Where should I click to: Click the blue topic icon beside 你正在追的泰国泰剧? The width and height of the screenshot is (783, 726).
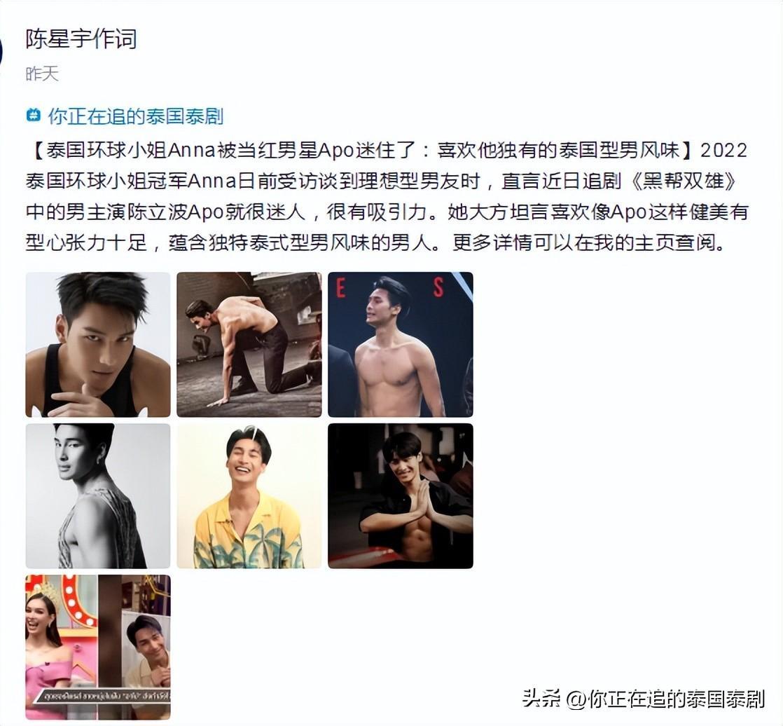(x=33, y=116)
